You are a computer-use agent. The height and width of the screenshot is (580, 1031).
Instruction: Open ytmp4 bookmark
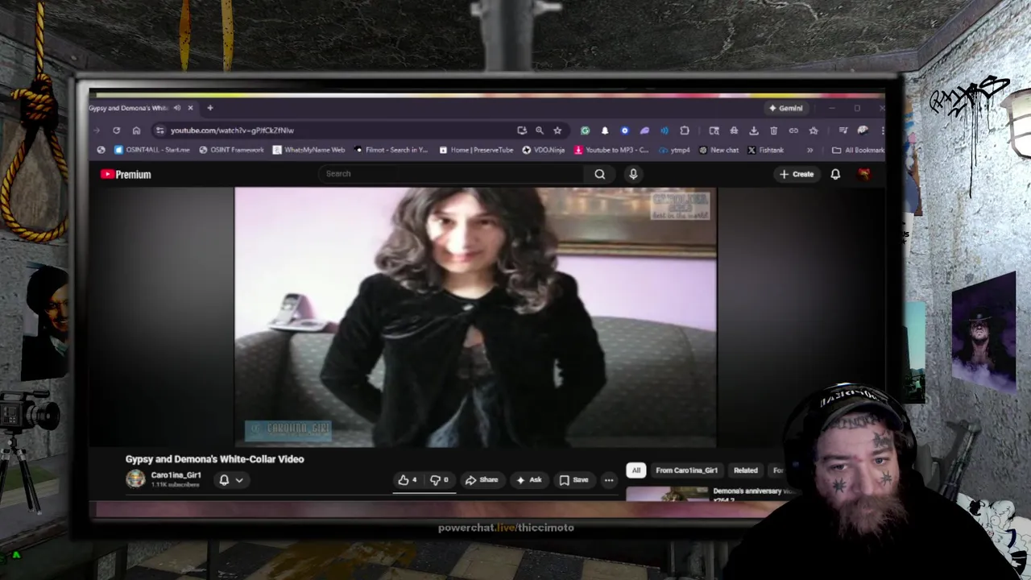coord(674,150)
